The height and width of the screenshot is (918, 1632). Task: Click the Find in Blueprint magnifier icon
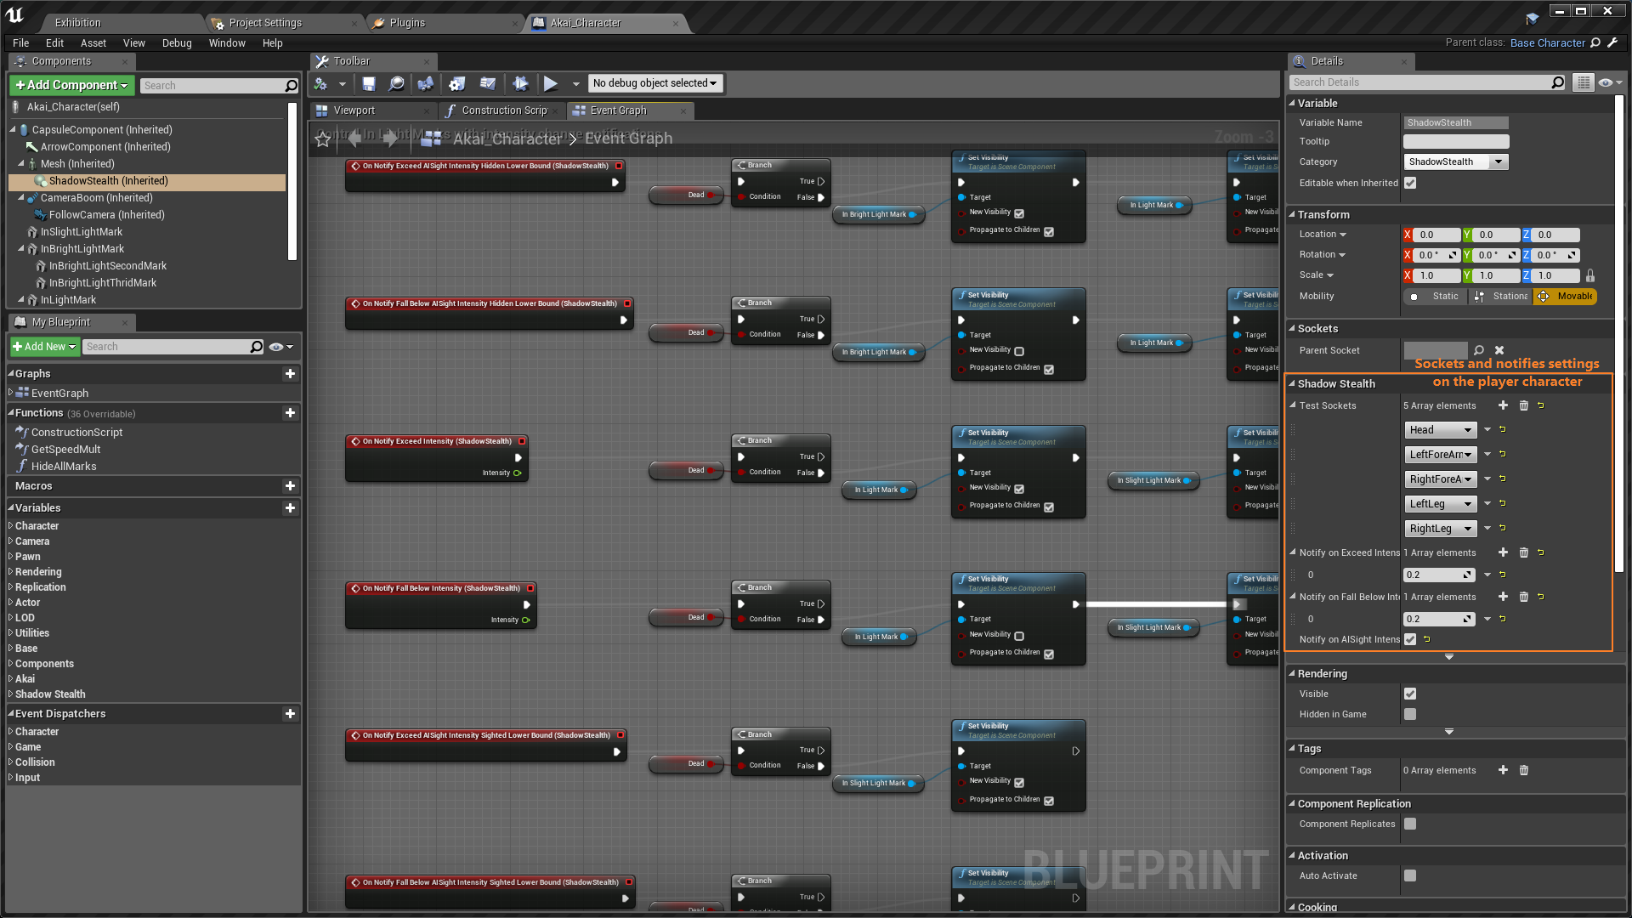tap(396, 83)
